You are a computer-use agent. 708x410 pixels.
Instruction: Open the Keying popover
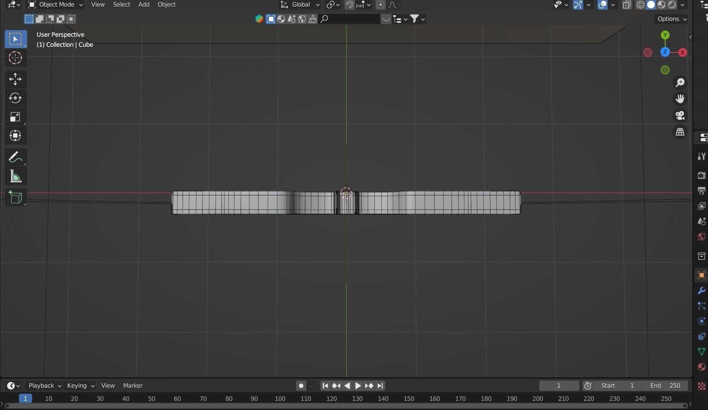tap(80, 386)
